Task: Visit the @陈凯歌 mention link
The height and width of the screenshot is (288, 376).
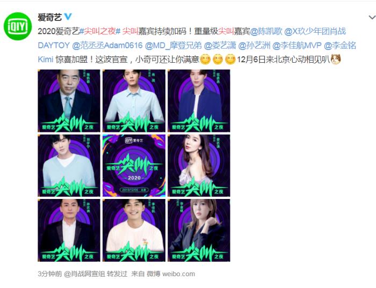Action: pyautogui.click(x=266, y=31)
